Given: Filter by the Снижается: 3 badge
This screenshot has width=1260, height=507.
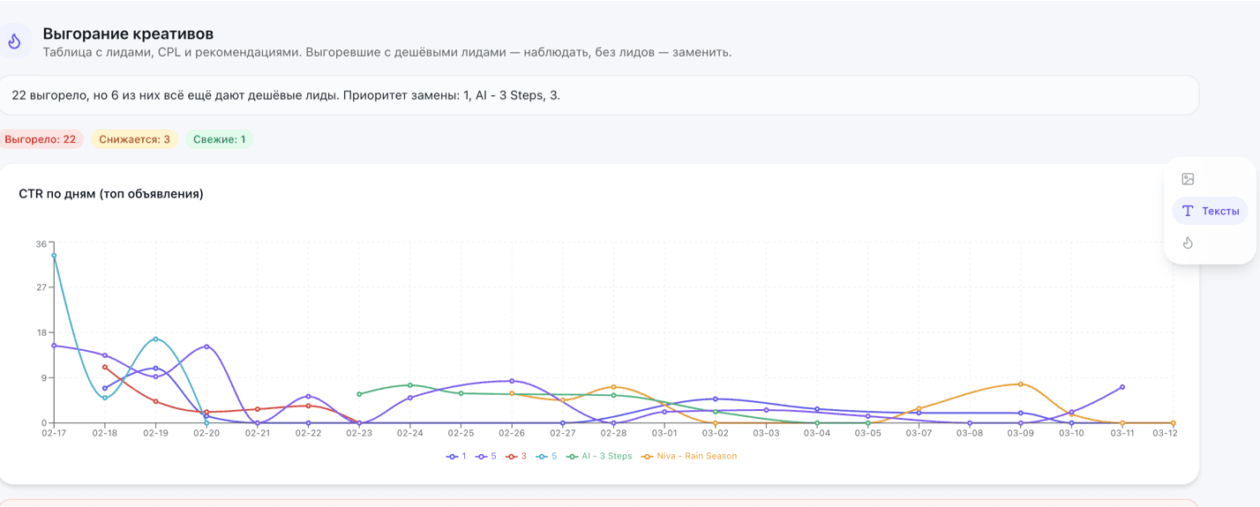Looking at the screenshot, I should coord(134,139).
